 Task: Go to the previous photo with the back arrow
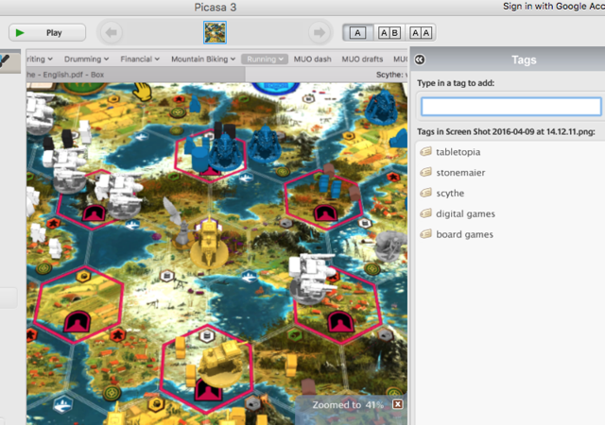(x=112, y=33)
